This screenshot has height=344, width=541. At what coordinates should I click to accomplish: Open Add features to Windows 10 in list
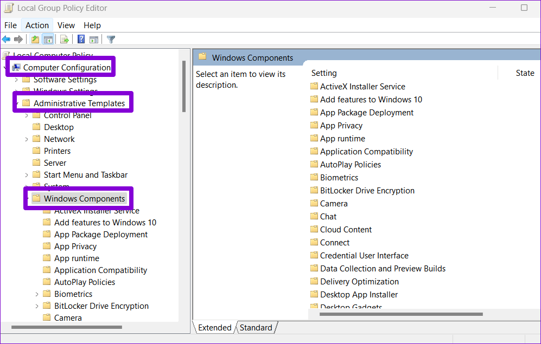point(371,100)
